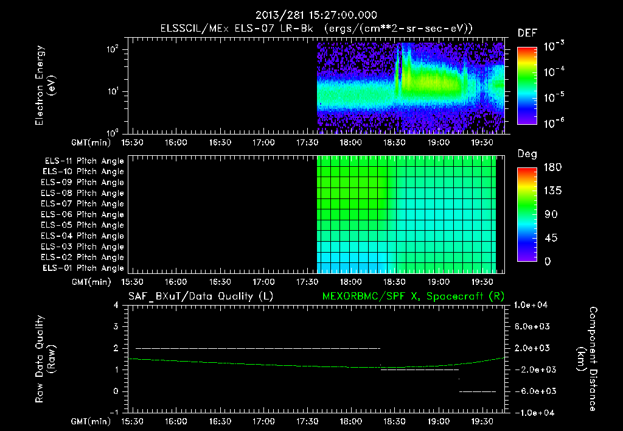Click the Electron Energy (eV) axis label
The height and width of the screenshot is (431, 623).
pyautogui.click(x=45, y=85)
